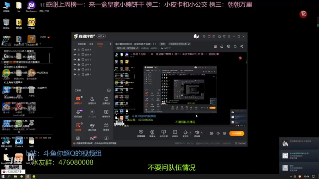
Task: Open the gift box icon above preview
Action: [215, 46]
